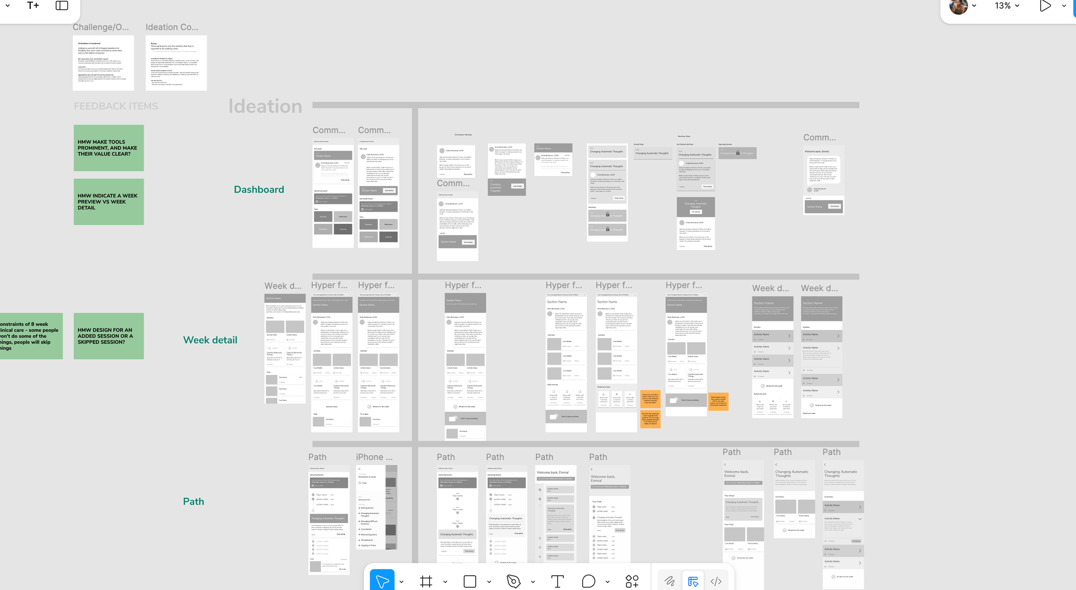Expand the Move tool options chevron

[x=401, y=582]
